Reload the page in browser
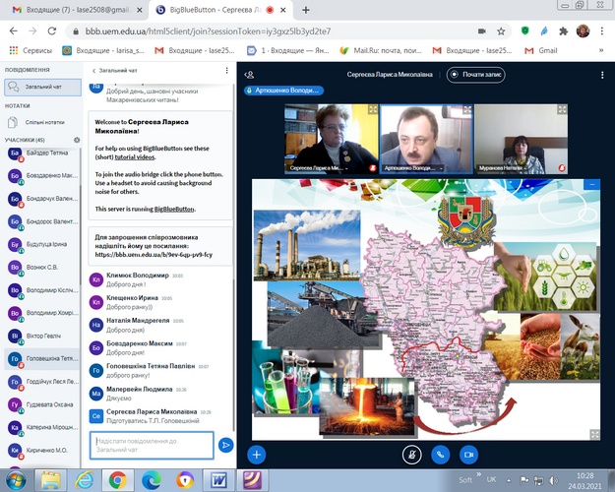This screenshot has width=615, height=492. point(53,30)
